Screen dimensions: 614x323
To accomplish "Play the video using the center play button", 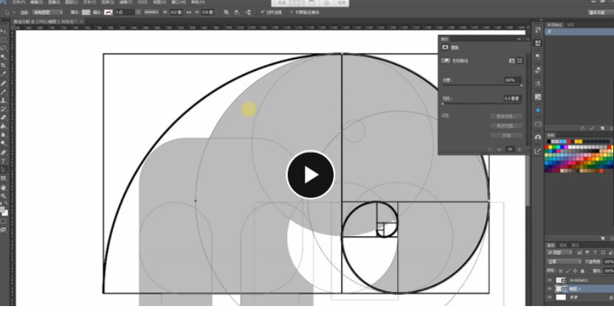I will click(x=310, y=175).
